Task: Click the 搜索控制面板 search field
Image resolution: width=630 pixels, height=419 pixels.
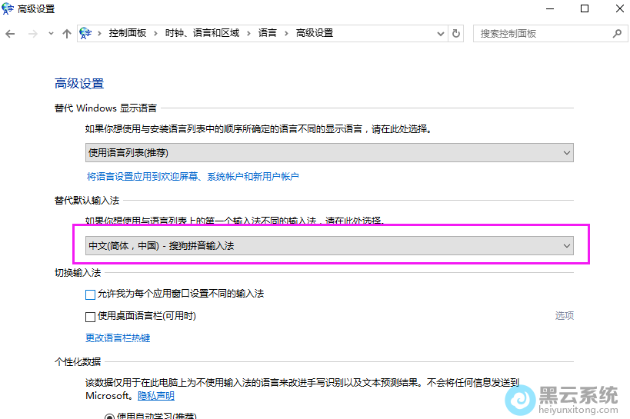Action: (x=542, y=34)
